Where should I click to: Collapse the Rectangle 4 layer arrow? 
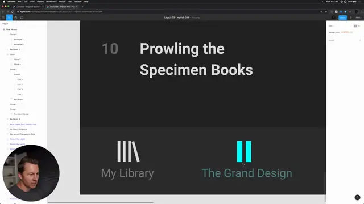7,119
